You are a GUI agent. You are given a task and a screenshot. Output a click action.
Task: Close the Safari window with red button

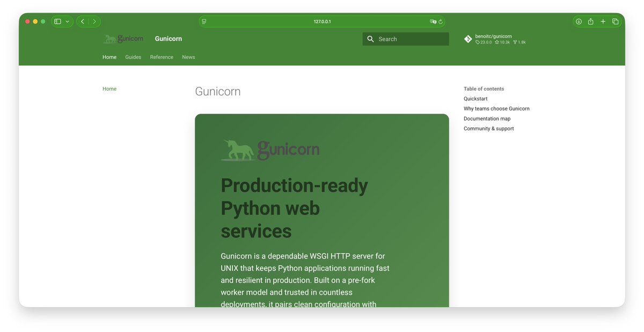click(28, 21)
